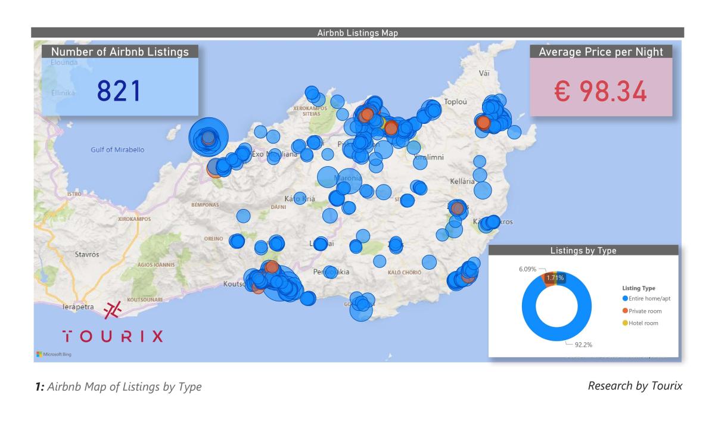This screenshot has height=424, width=715.
Task: Click the Research by Tourix credit text
Action: [x=635, y=386]
